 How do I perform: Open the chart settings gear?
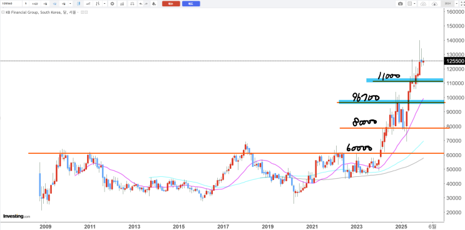pos(112,4)
